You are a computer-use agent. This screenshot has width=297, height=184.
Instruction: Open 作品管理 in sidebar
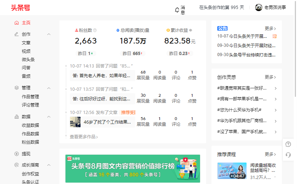pos(30,96)
